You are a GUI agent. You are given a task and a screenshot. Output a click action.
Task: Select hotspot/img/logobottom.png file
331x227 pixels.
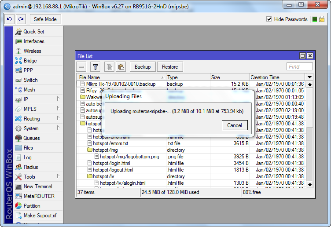pyautogui.click(x=191, y=157)
